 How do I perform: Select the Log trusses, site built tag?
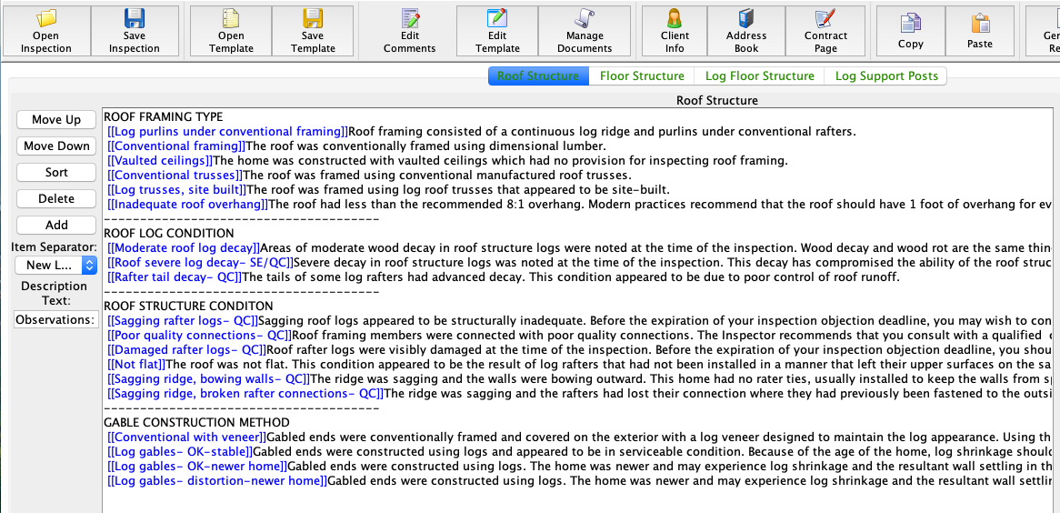point(176,189)
